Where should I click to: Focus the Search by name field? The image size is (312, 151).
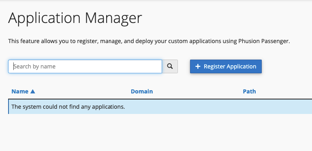coord(85,66)
